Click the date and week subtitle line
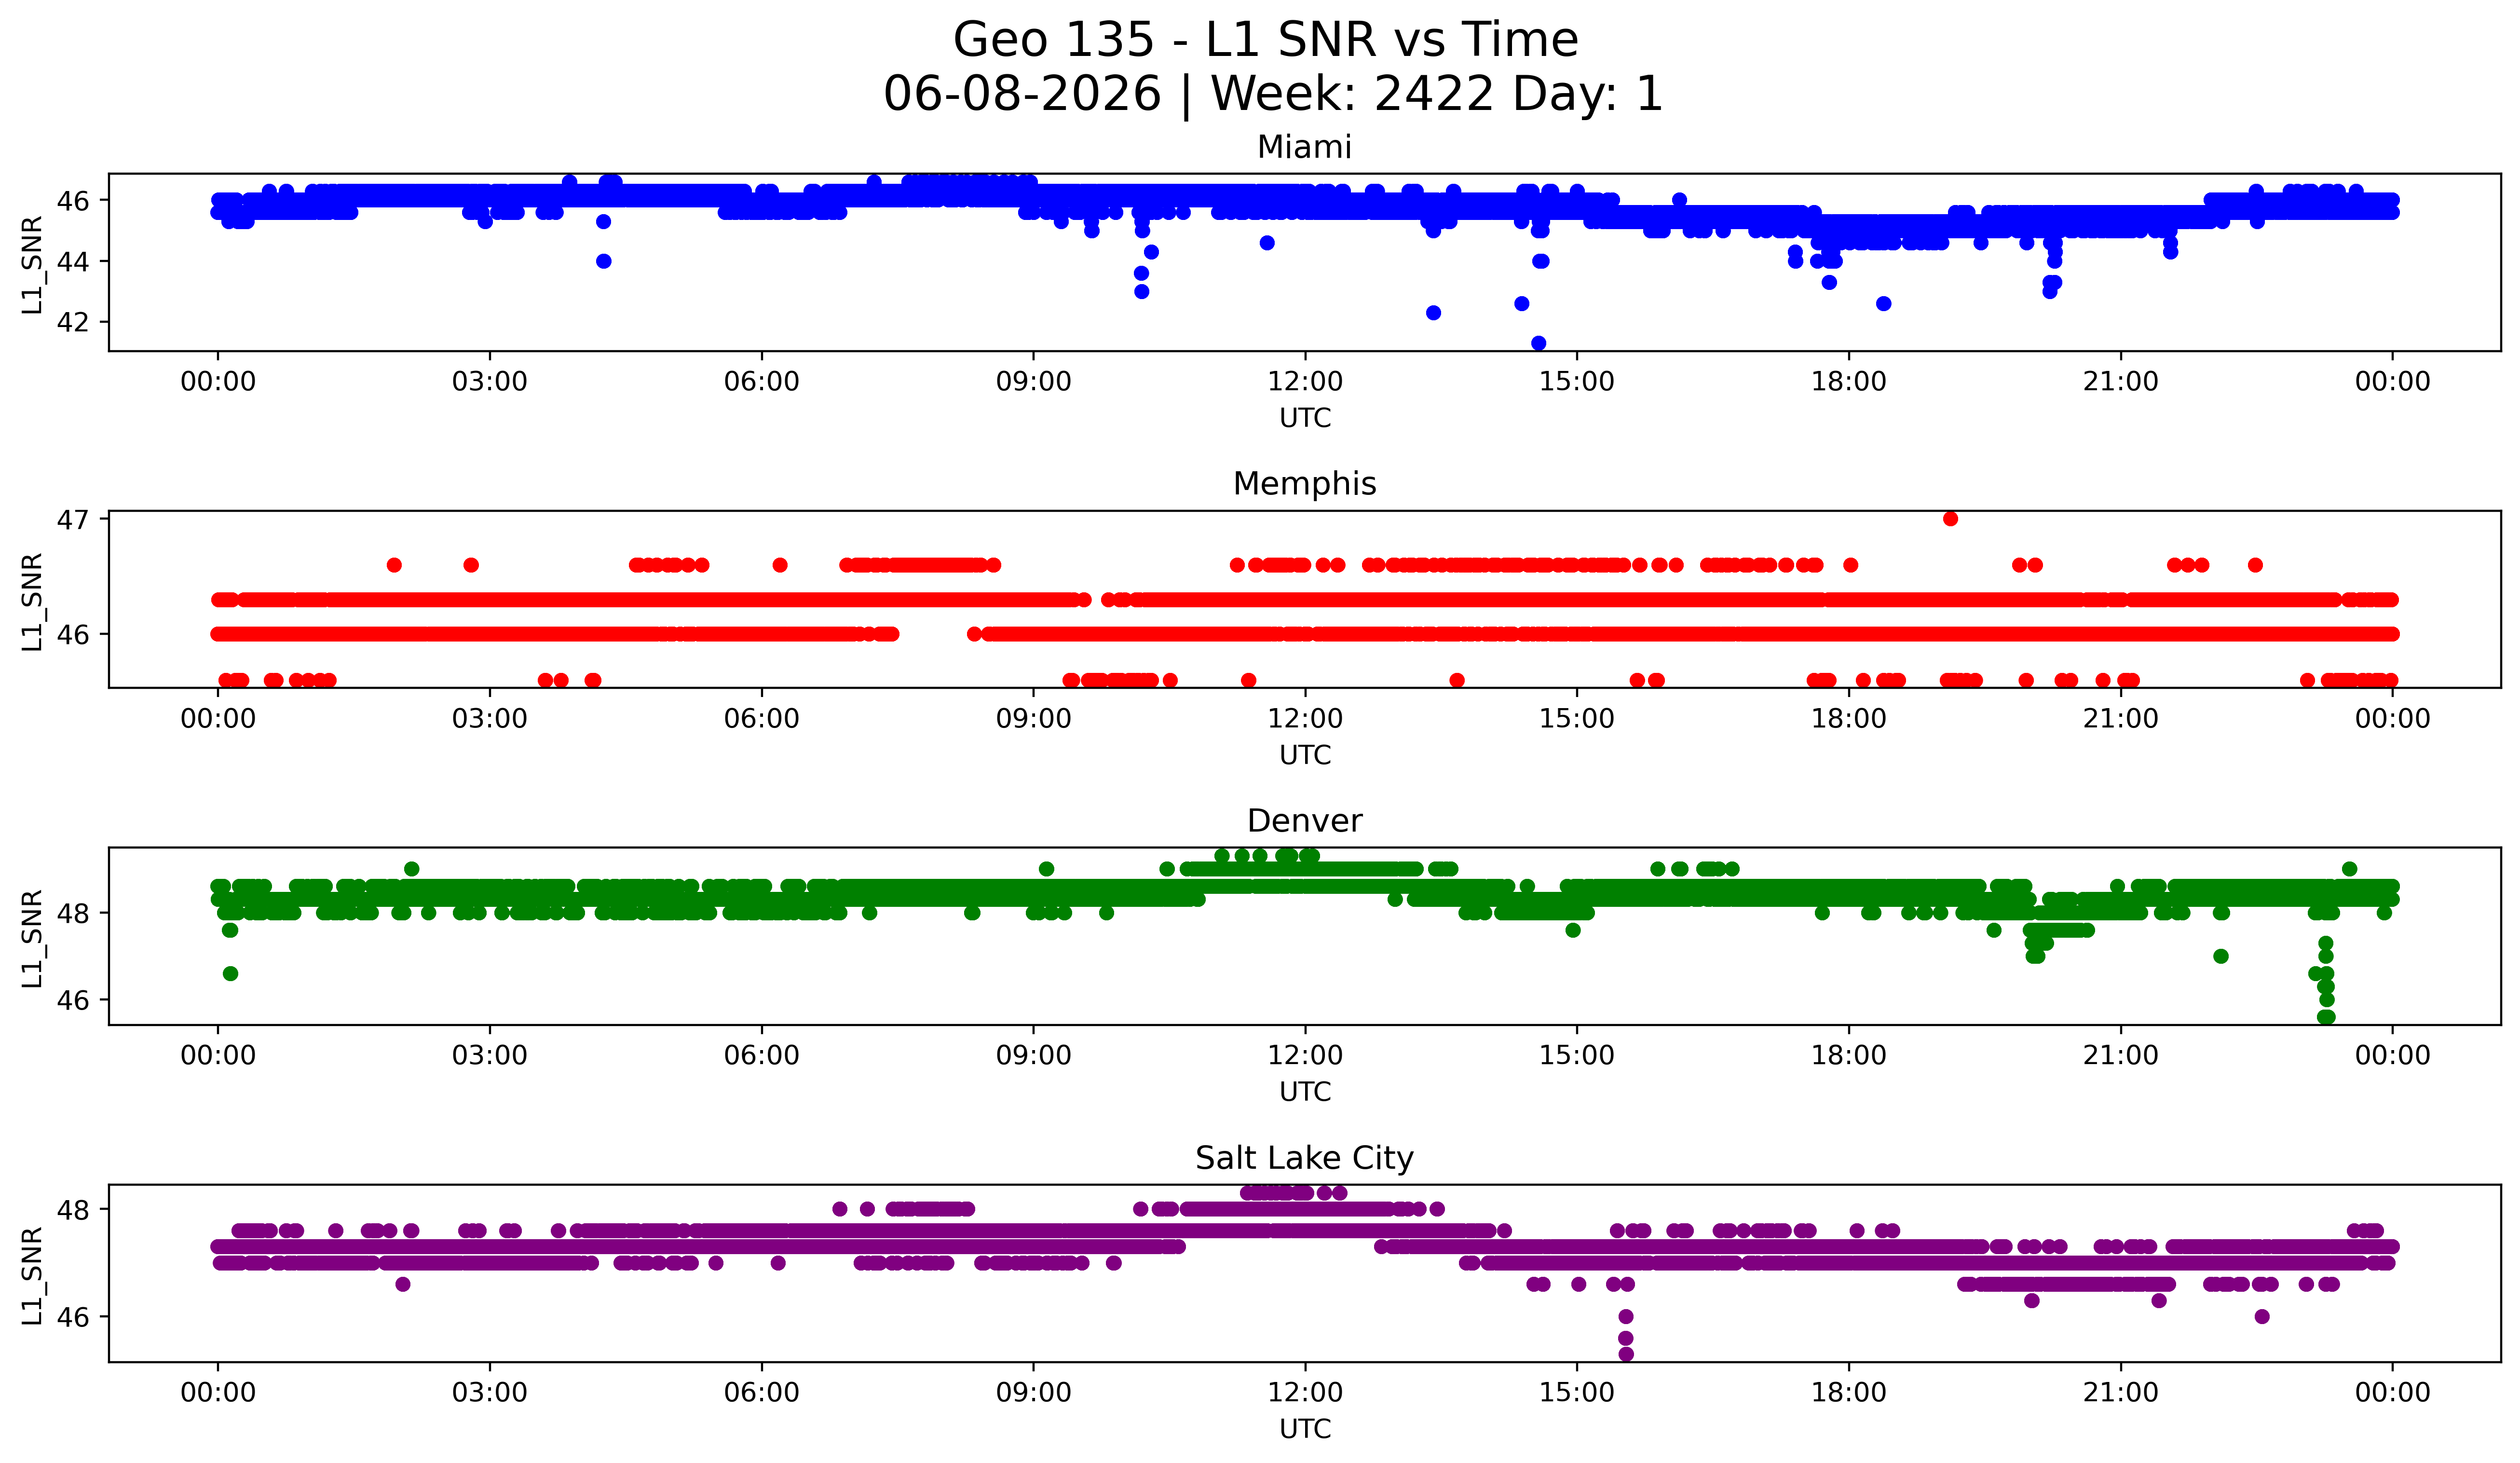2520x1463 pixels. [1272, 94]
